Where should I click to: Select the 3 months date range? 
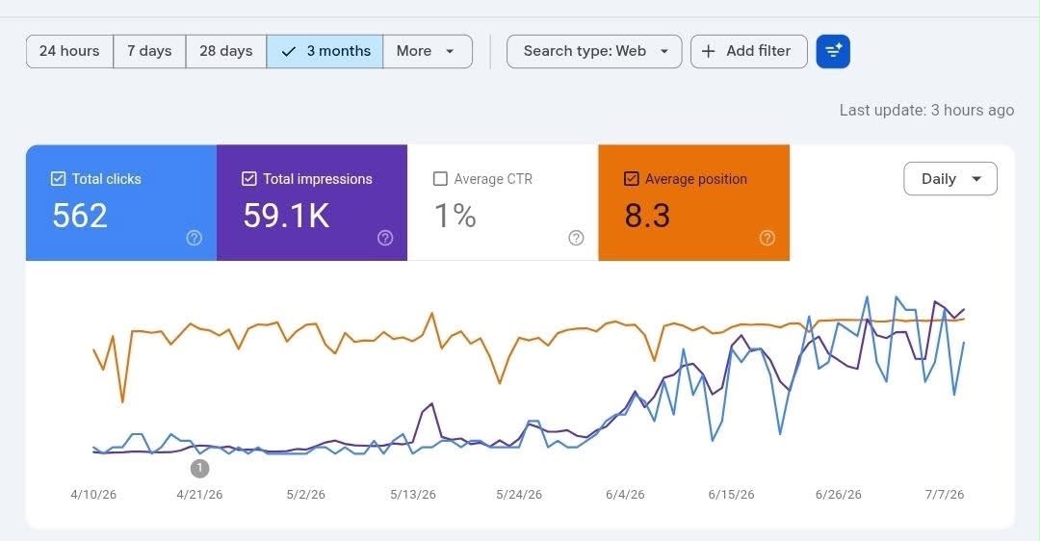coord(325,51)
